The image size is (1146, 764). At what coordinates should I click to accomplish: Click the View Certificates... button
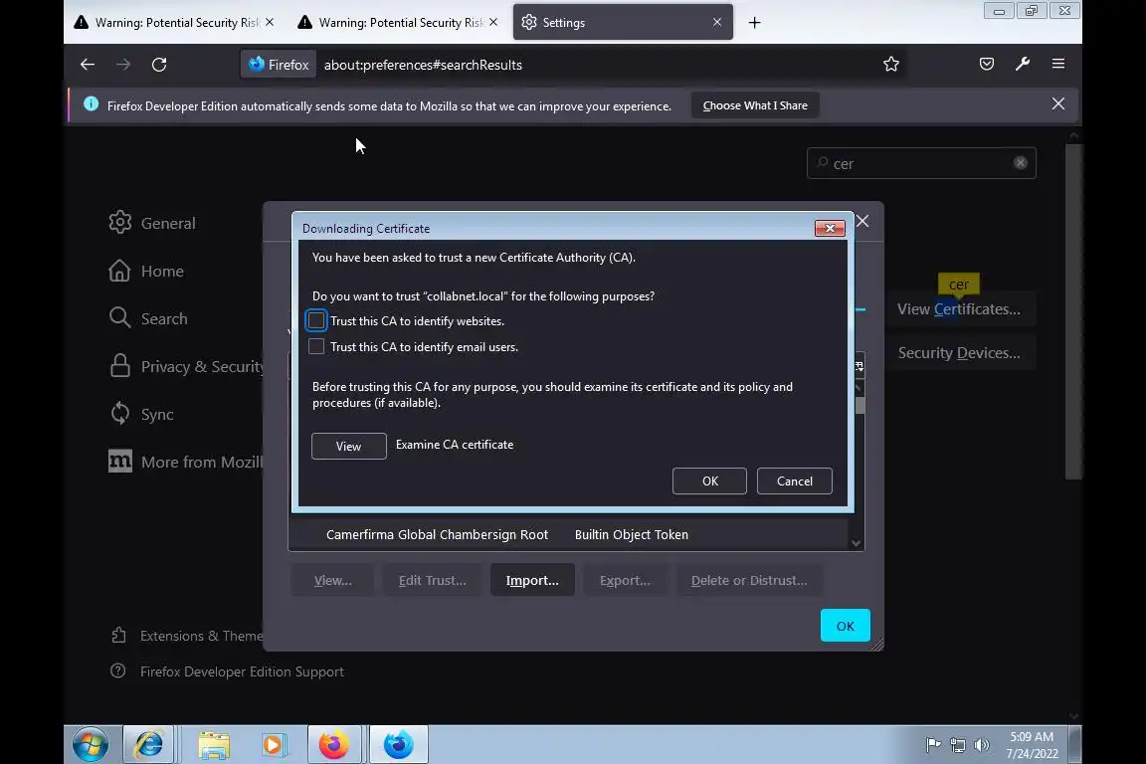click(x=959, y=308)
